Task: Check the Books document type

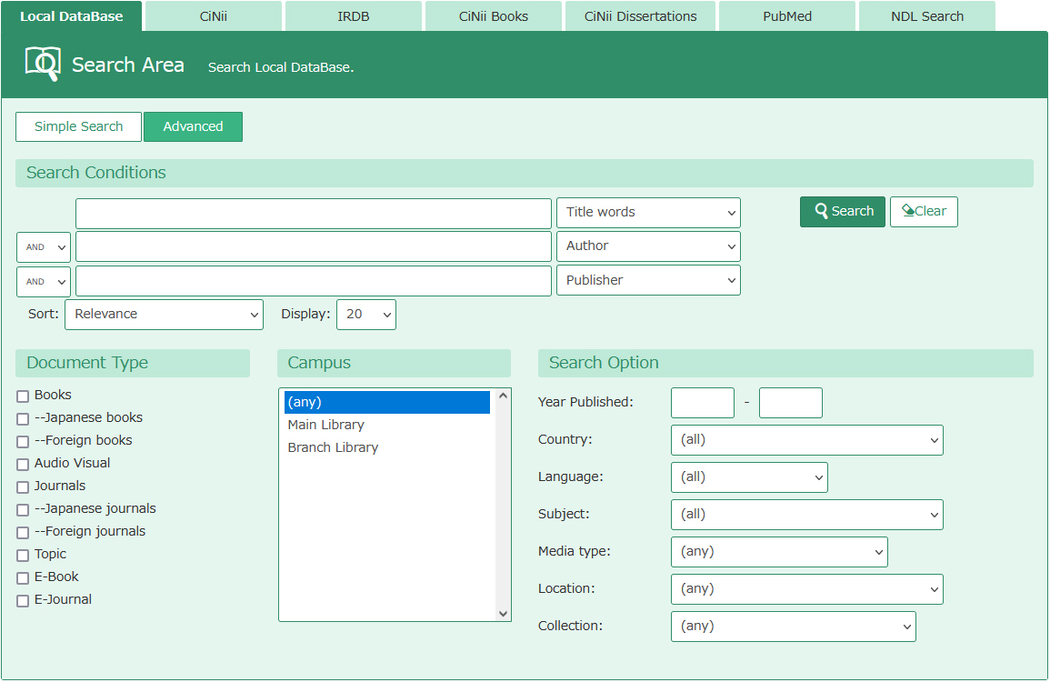Action: coord(23,396)
